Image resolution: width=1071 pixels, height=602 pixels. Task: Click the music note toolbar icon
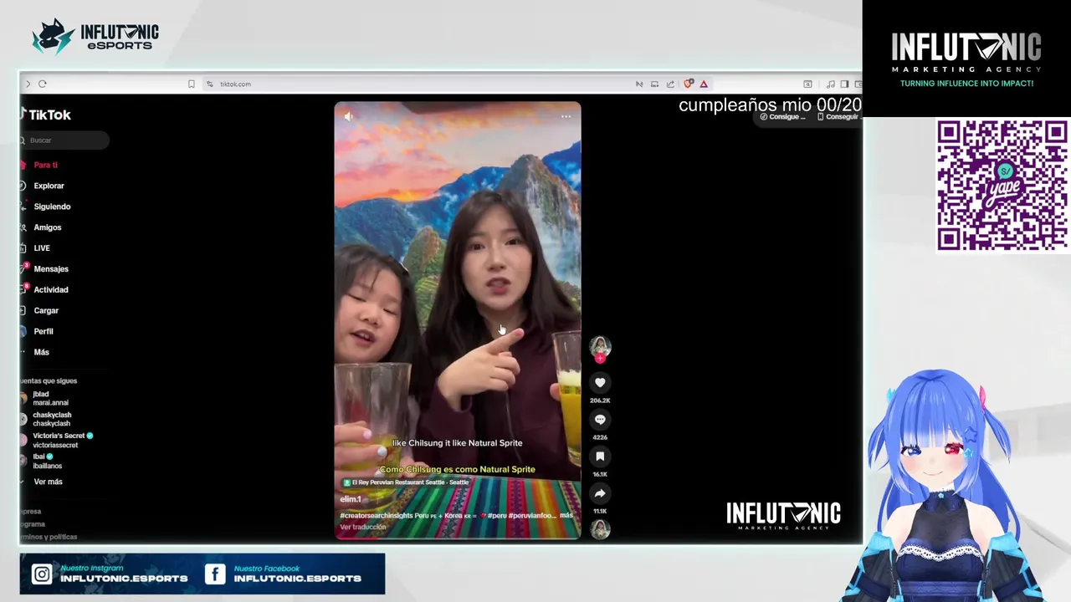(x=830, y=84)
